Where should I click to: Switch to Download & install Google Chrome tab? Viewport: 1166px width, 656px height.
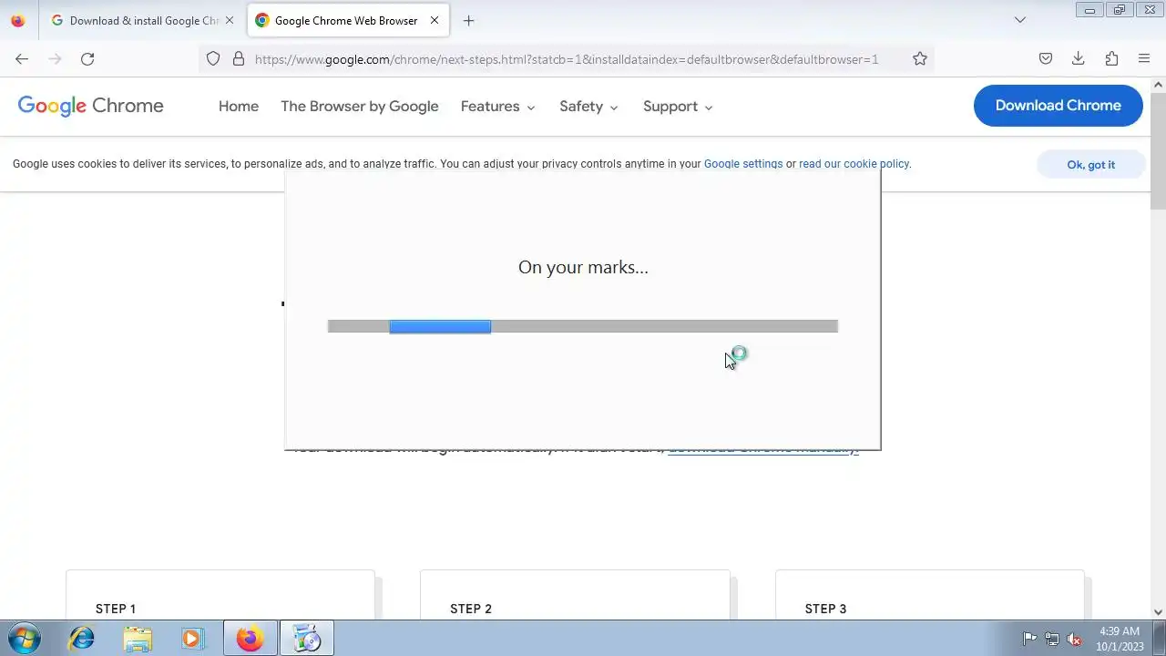[x=143, y=20]
